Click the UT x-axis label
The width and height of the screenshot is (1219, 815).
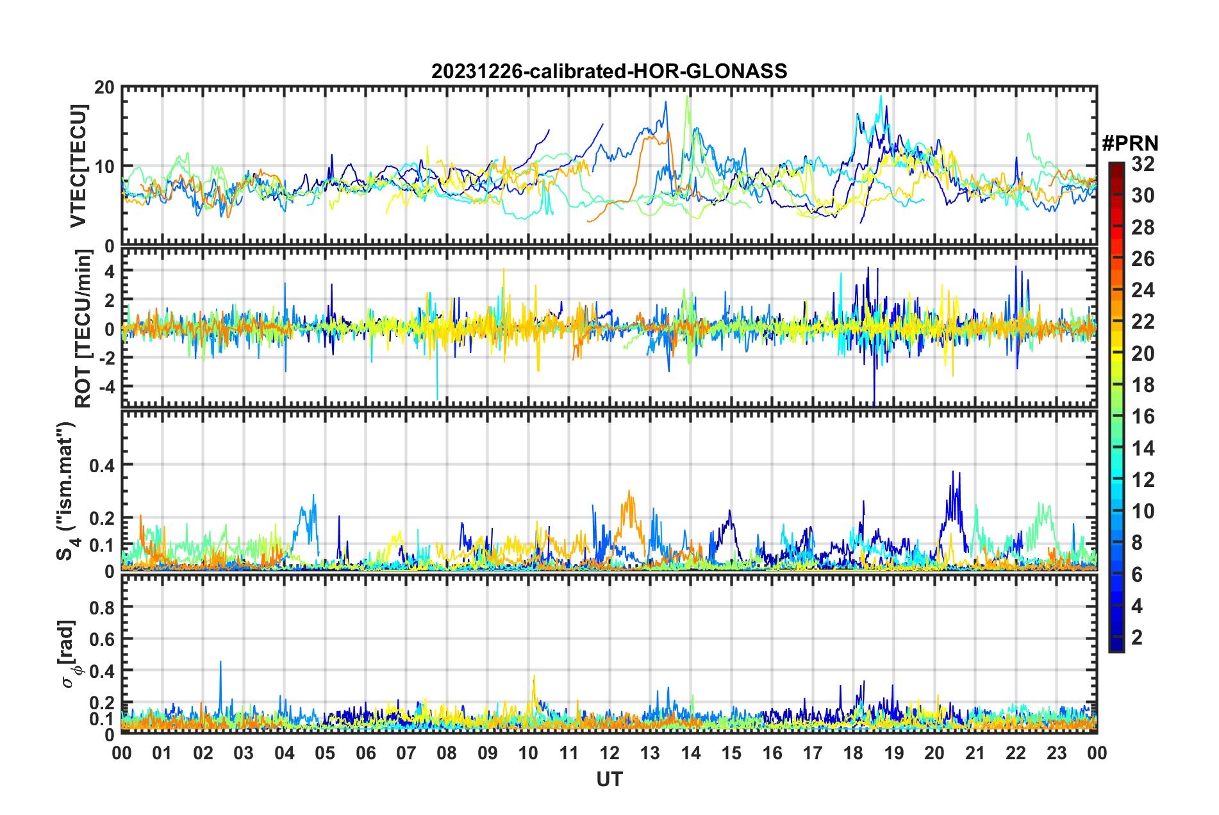pyautogui.click(x=609, y=779)
